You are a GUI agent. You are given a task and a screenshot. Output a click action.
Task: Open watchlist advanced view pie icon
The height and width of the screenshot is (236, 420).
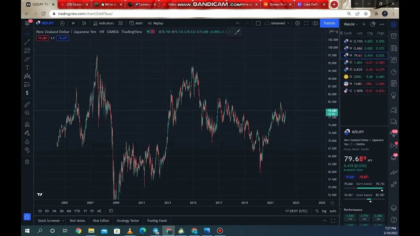373,24
